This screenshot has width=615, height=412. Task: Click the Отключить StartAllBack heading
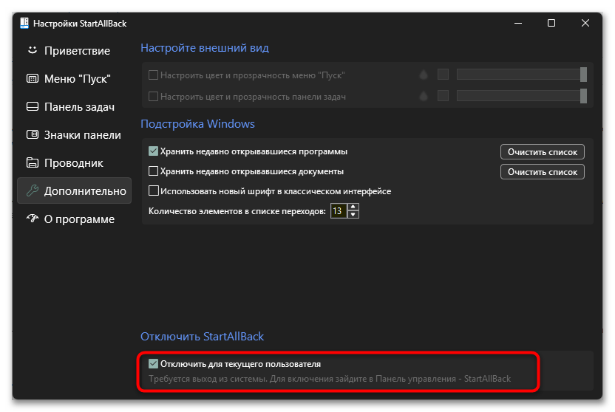pos(203,337)
